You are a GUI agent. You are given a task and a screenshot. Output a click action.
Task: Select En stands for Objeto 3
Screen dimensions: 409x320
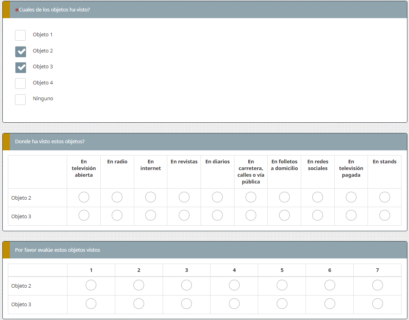pyautogui.click(x=385, y=215)
